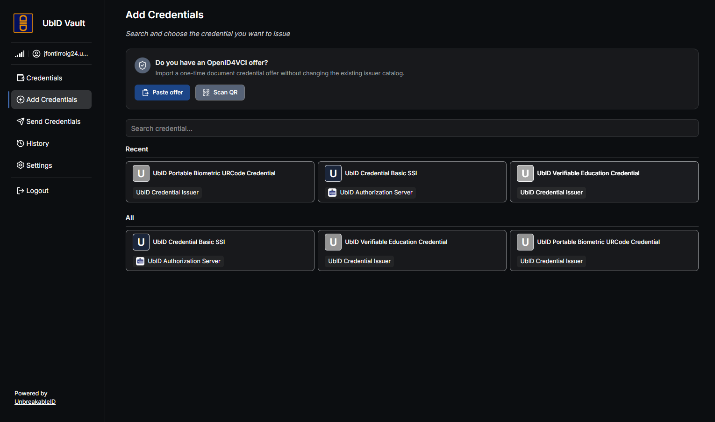The height and width of the screenshot is (422, 715).
Task: Select Add Credentials in sidebar
Action: (x=51, y=100)
